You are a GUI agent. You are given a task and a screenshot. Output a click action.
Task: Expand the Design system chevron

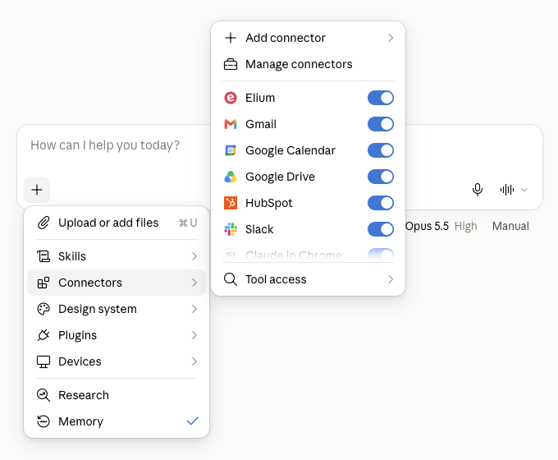194,309
